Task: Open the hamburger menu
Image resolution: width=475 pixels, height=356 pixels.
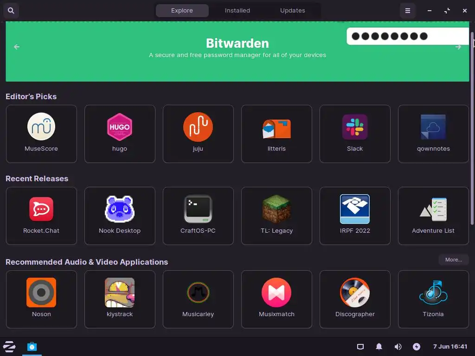Action: pos(408,11)
